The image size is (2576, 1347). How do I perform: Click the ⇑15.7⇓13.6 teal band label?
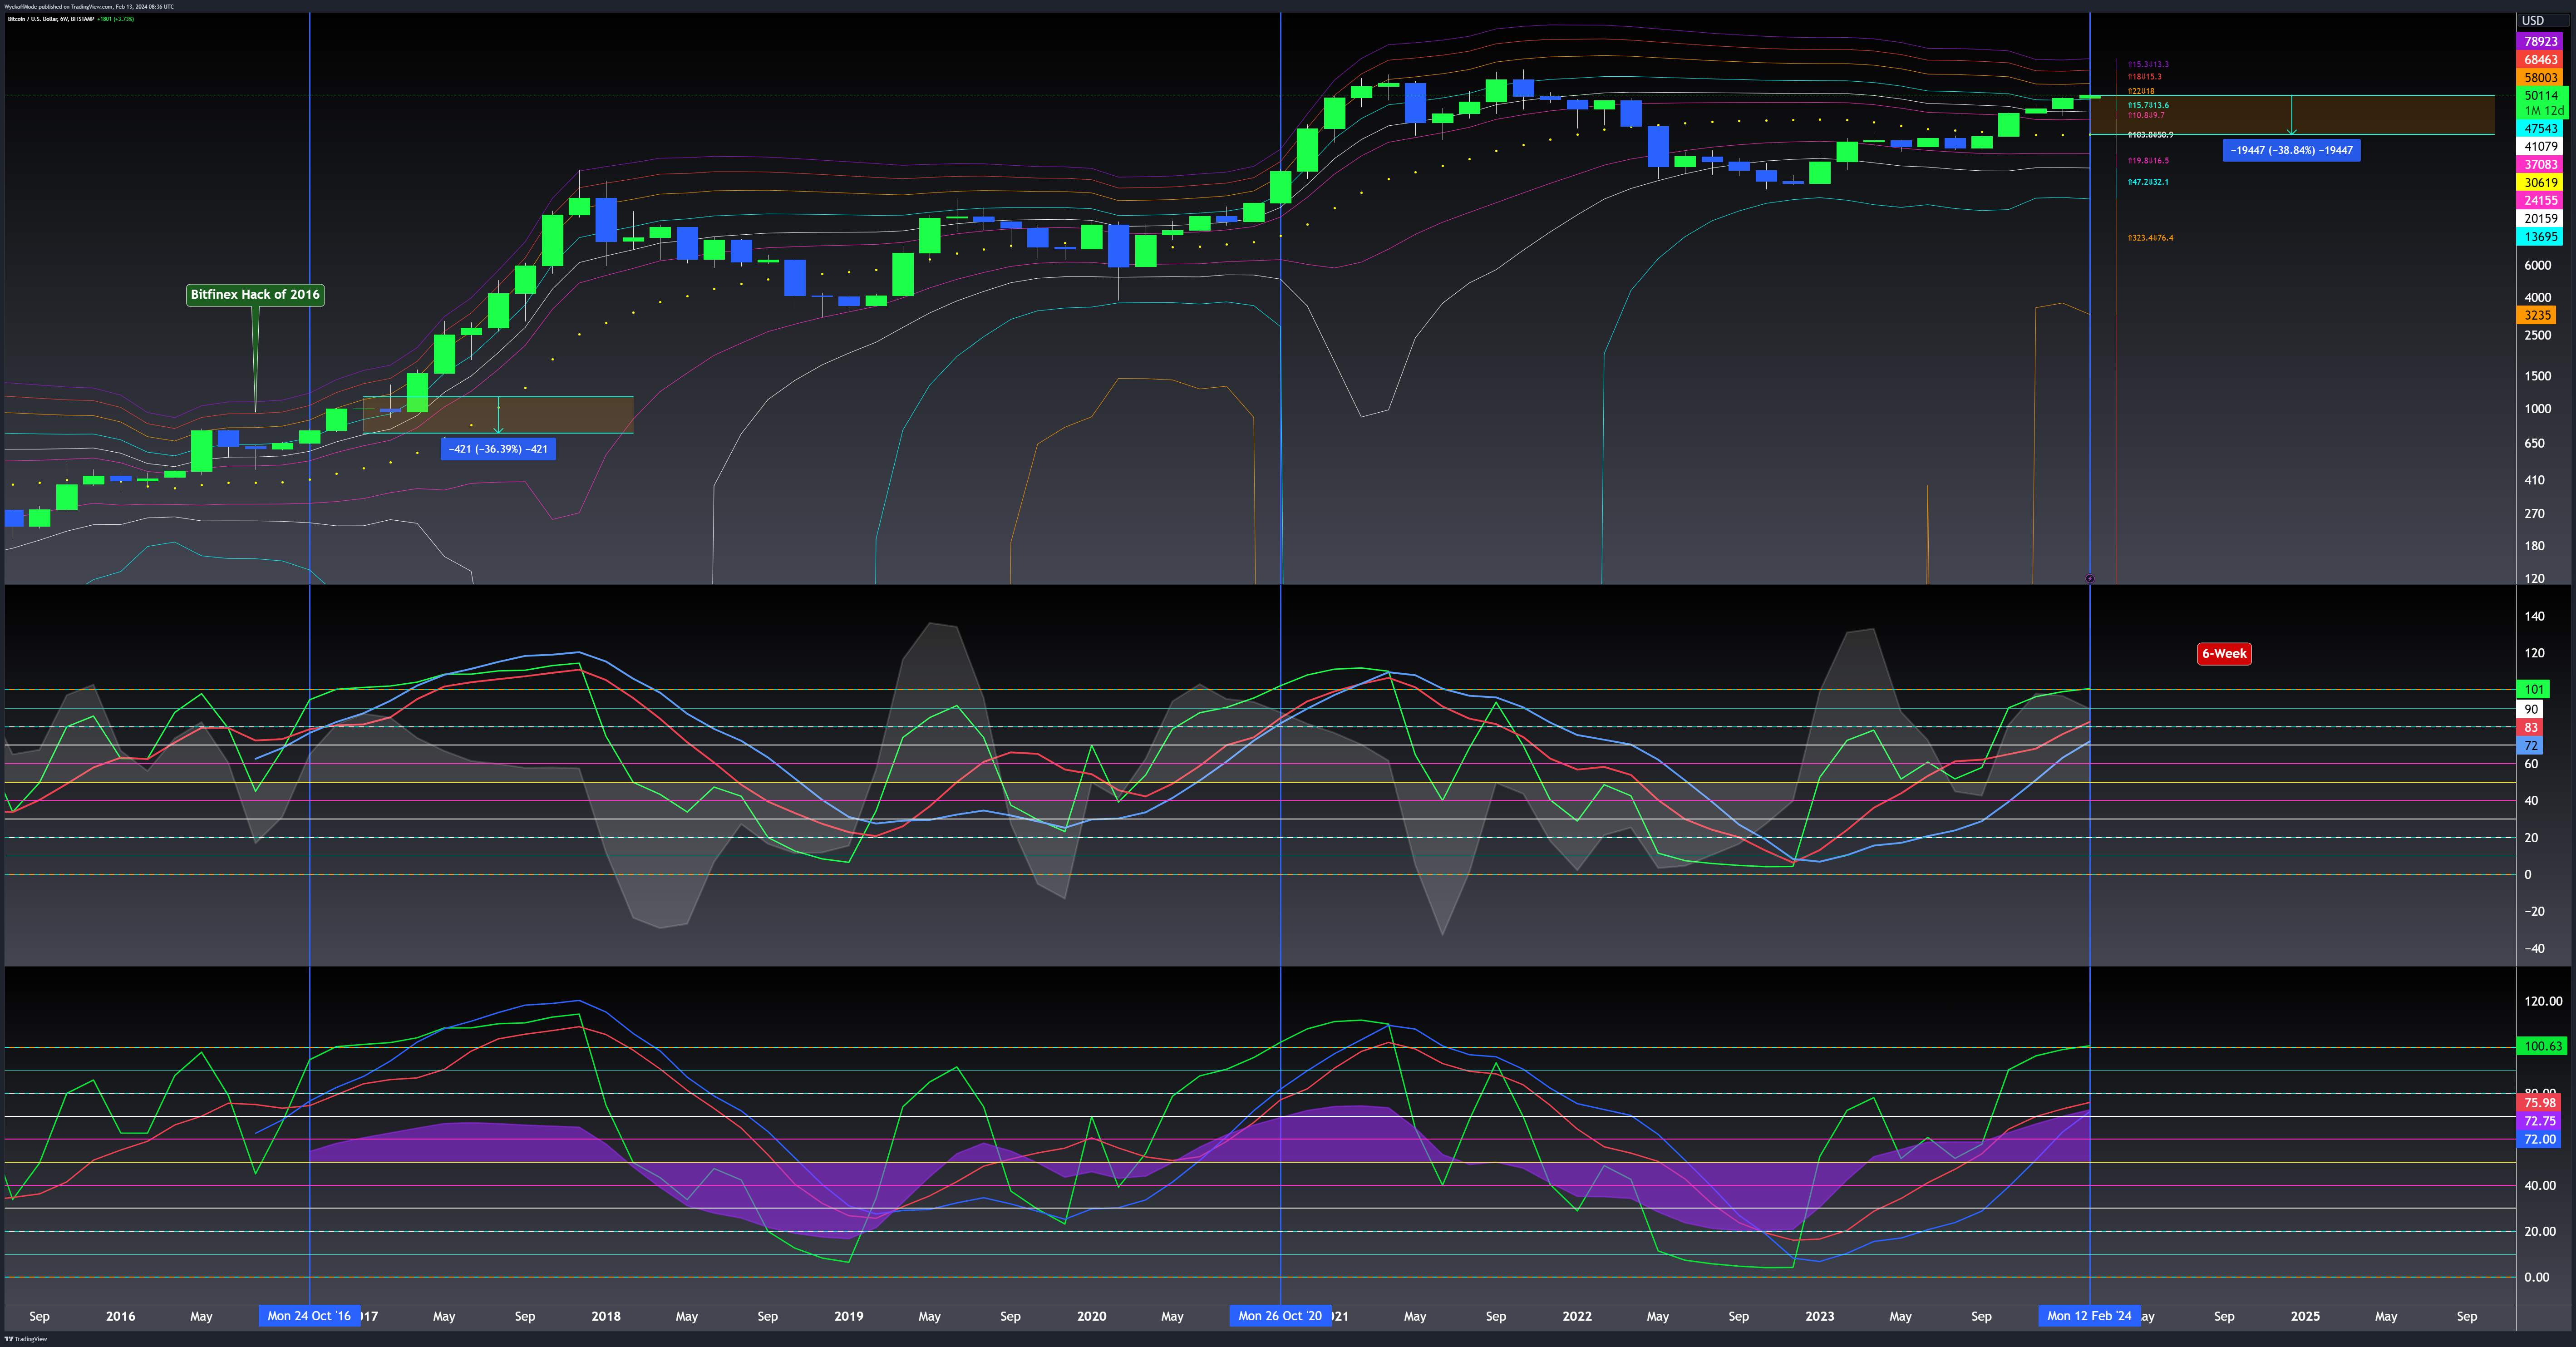(2148, 105)
